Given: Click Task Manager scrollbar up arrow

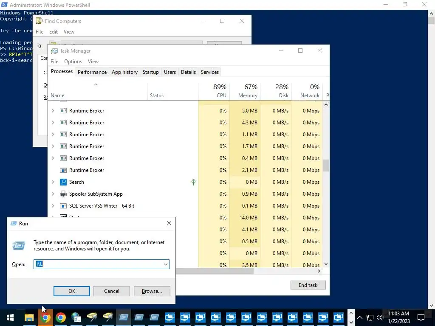Looking at the screenshot, I should click(326, 105).
